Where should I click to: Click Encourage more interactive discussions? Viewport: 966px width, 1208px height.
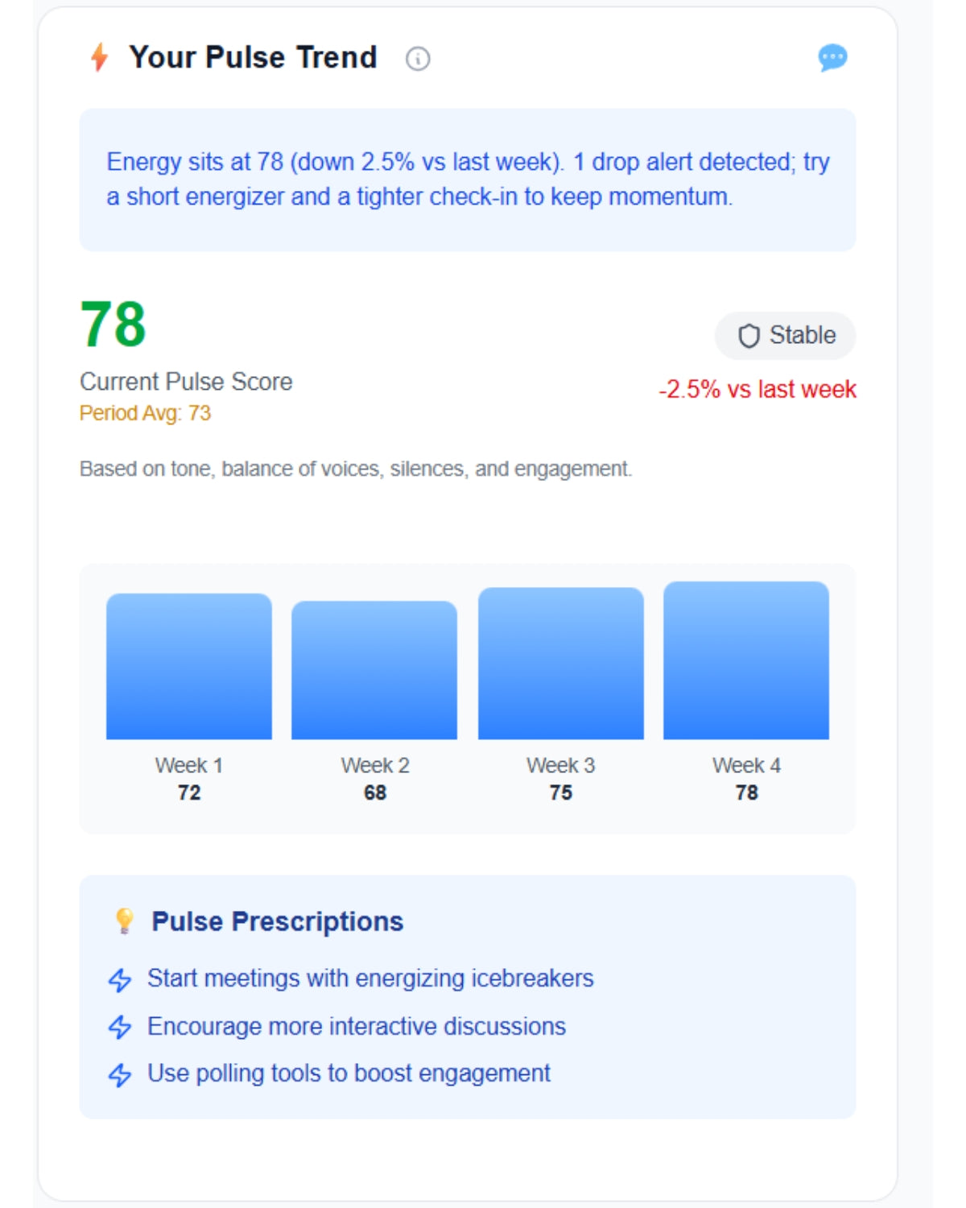[357, 1027]
